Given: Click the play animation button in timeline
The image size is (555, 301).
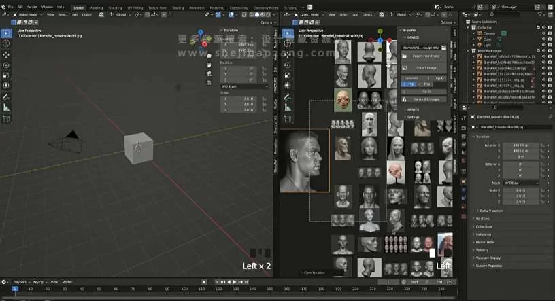Looking at the screenshot, I should tap(235, 281).
